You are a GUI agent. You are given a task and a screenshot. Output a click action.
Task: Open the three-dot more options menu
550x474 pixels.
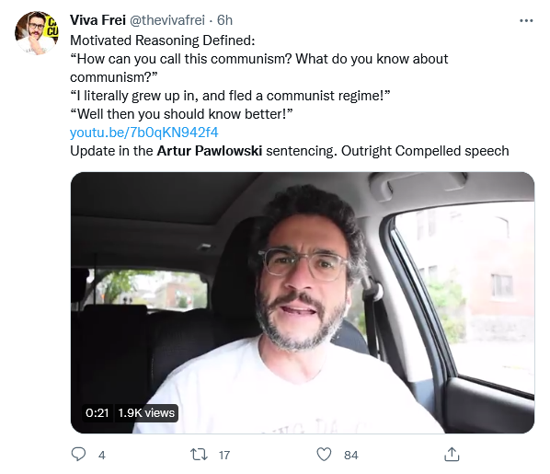tap(526, 21)
